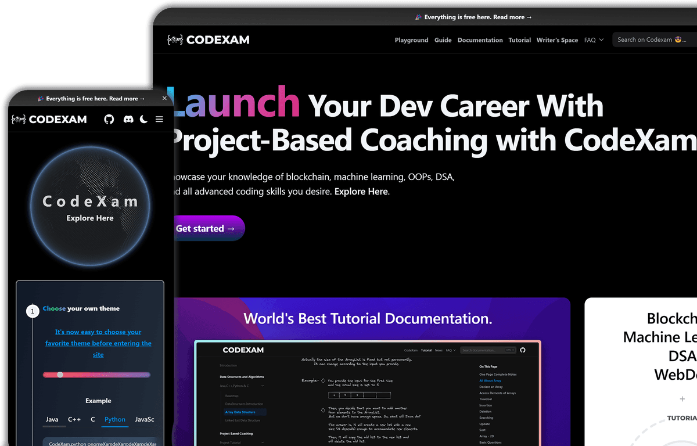Jump to One Page Complete Notes
697x446 pixels.
(x=498, y=375)
